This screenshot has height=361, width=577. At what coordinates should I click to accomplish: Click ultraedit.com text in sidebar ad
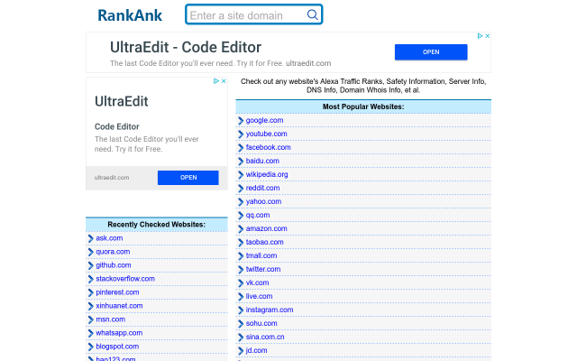coord(112,178)
